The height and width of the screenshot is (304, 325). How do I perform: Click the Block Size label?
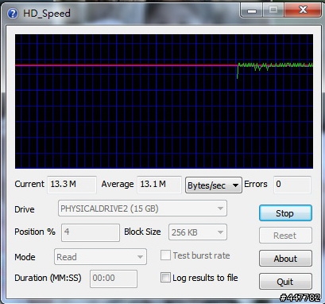tap(142, 232)
